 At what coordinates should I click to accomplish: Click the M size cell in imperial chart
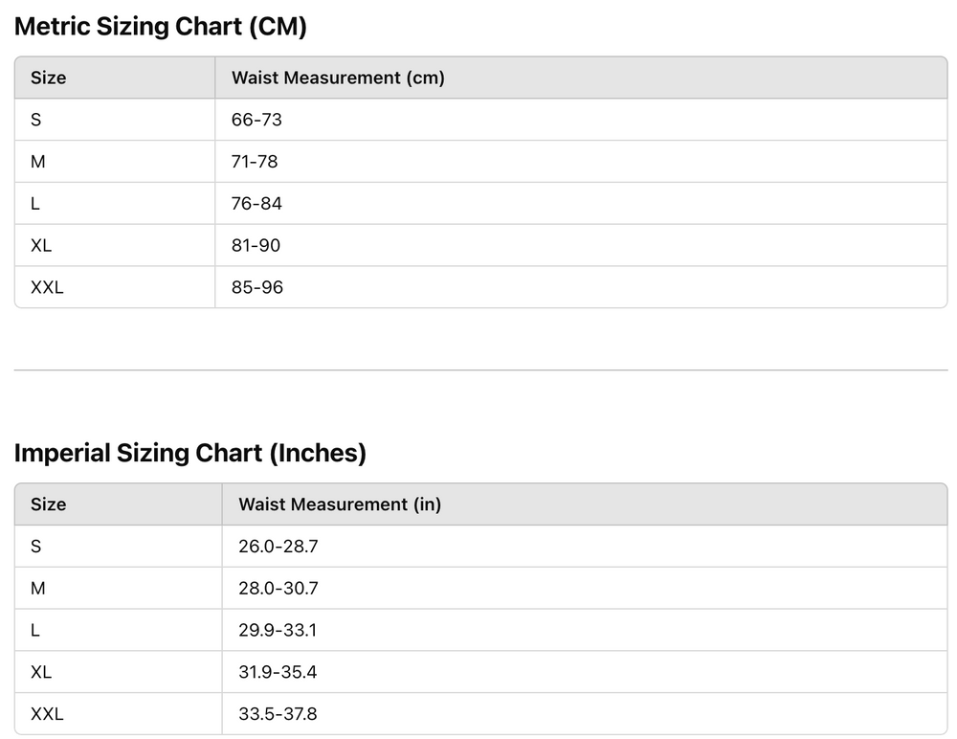[x=38, y=589]
